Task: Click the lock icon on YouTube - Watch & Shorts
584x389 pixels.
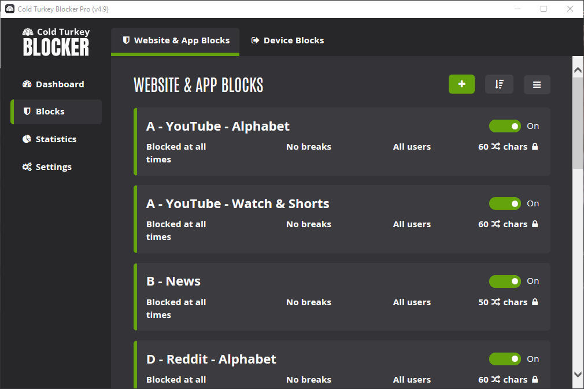Action: point(535,224)
